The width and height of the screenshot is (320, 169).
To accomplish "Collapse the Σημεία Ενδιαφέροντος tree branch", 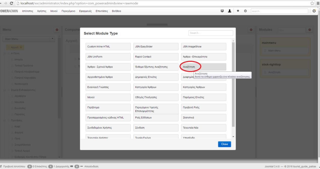I will click(x=4, y=90).
